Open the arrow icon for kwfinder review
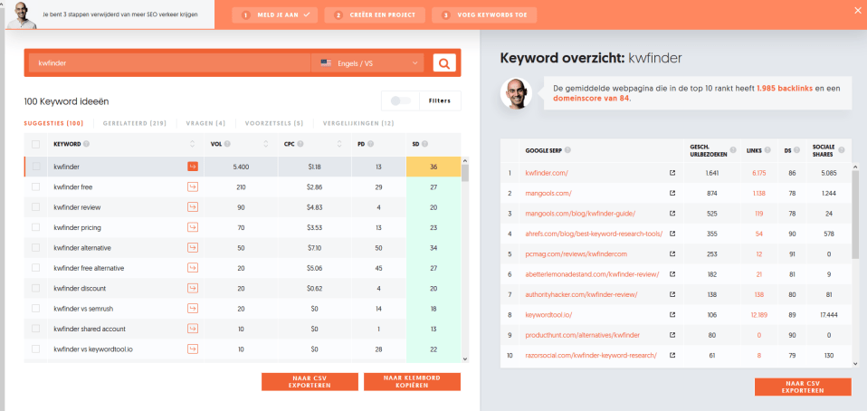The width and height of the screenshot is (867, 411). [193, 207]
